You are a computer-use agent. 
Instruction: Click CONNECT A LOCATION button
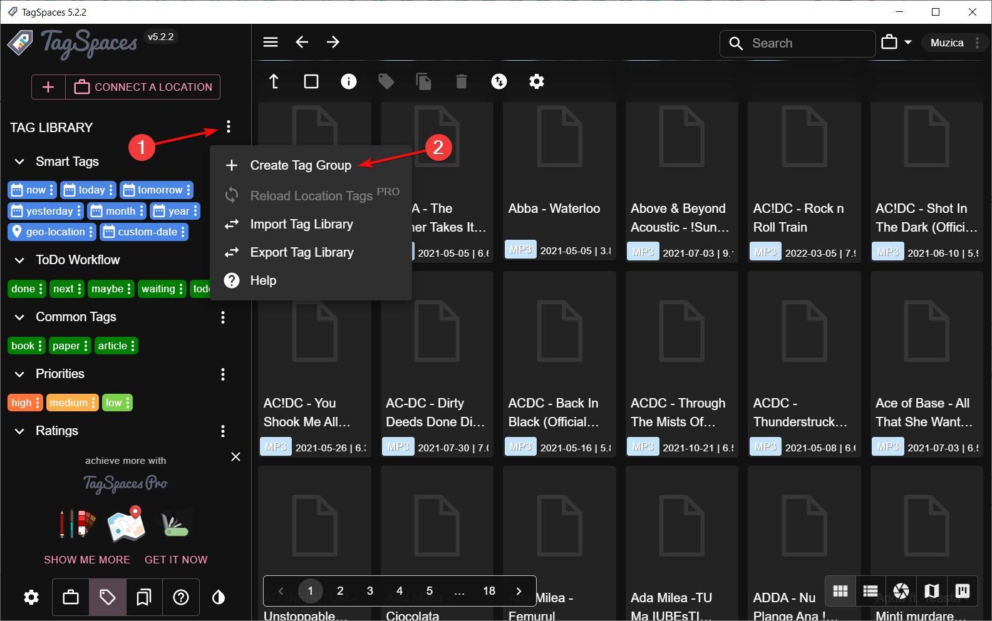point(143,87)
